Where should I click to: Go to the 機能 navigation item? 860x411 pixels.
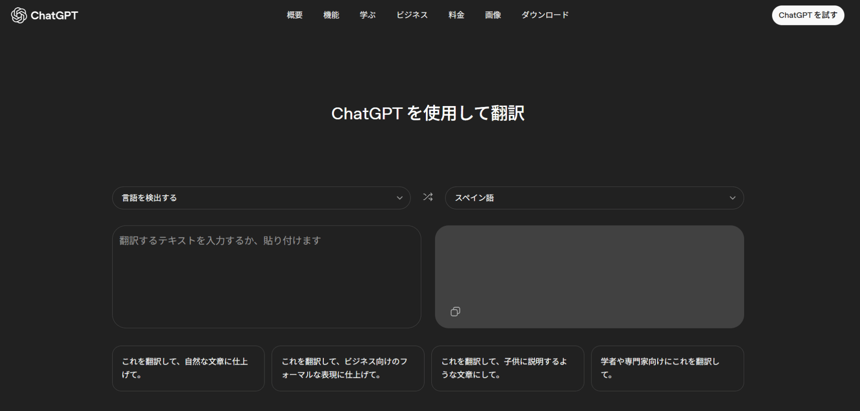click(x=331, y=15)
